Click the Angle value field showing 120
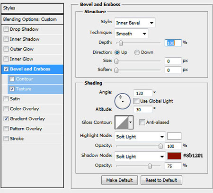This screenshot has width=213, height=193. pyautogui.click(x=143, y=93)
